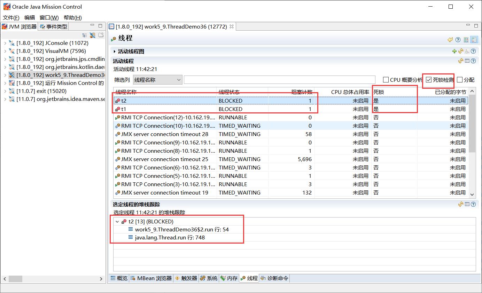482x293 pixels.
Task: Click refresh icon in the 活动线程 section
Action: (x=461, y=61)
